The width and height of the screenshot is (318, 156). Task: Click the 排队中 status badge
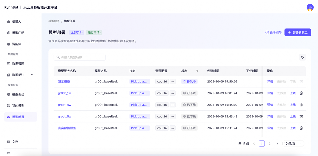189,82
